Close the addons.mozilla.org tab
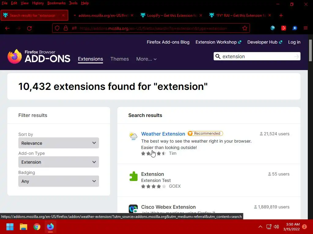This screenshot has height=234, width=313. tap(132, 15)
